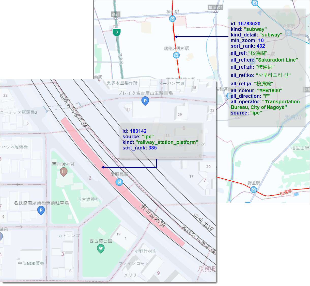Screen dimensions: 310x286
Task: Open the 八事駅 subway station icon
Action: coord(288,33)
